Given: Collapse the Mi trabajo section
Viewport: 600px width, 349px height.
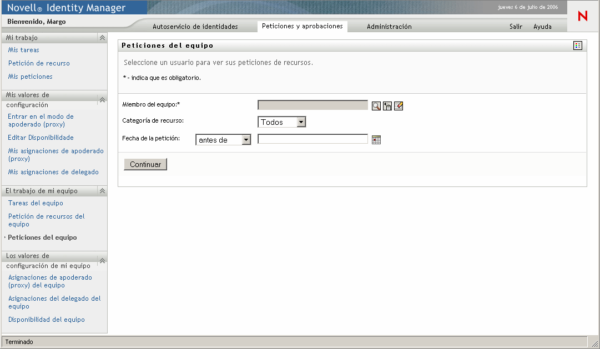Looking at the screenshot, I should pyautogui.click(x=102, y=38).
